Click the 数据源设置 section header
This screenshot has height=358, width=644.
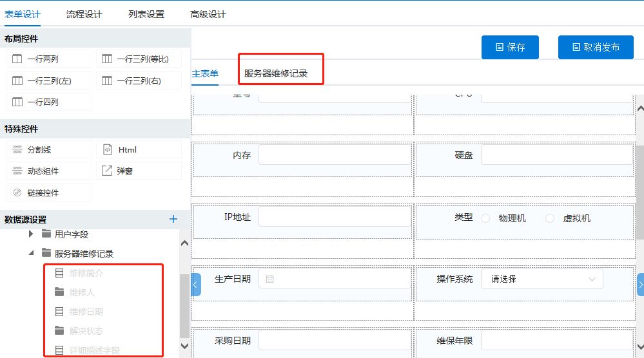coord(95,220)
